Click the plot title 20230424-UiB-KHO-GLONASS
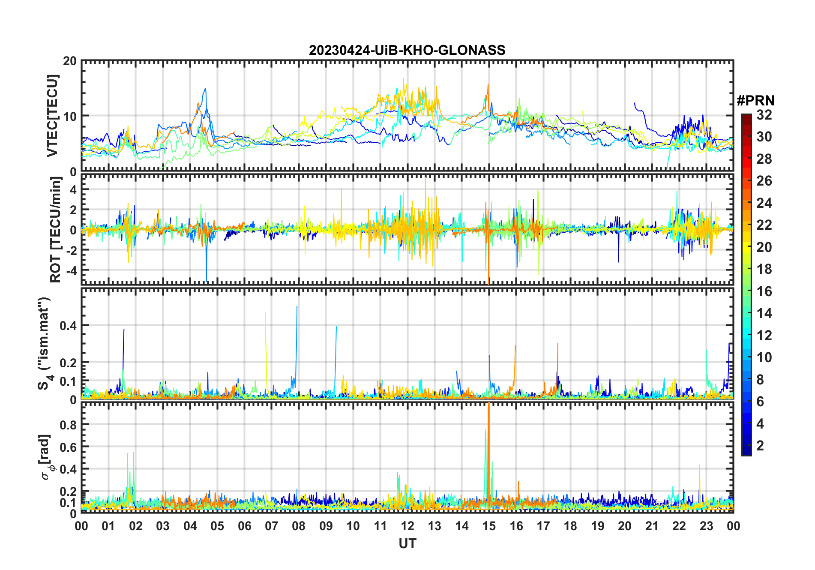 (x=407, y=50)
